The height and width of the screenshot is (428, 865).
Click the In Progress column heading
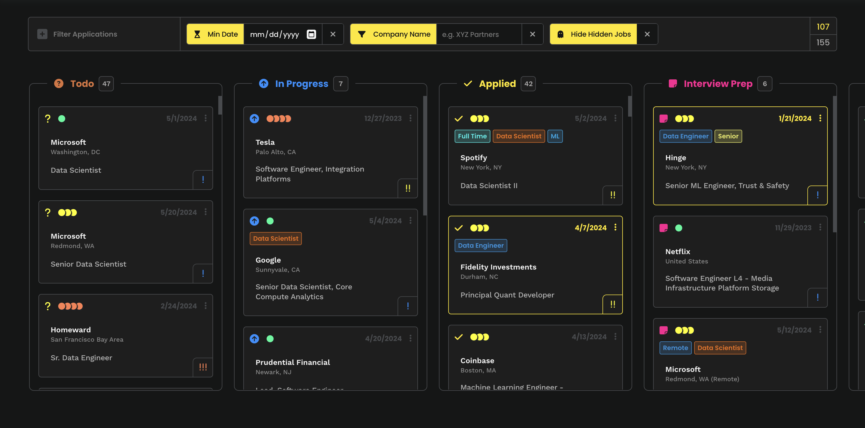coord(302,83)
